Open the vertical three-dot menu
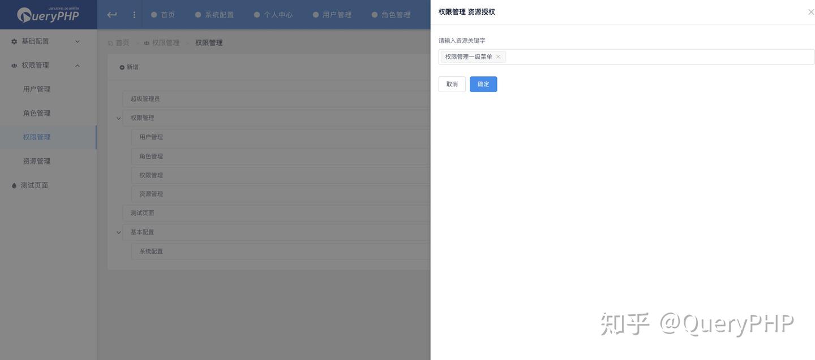The image size is (815, 360). point(134,15)
